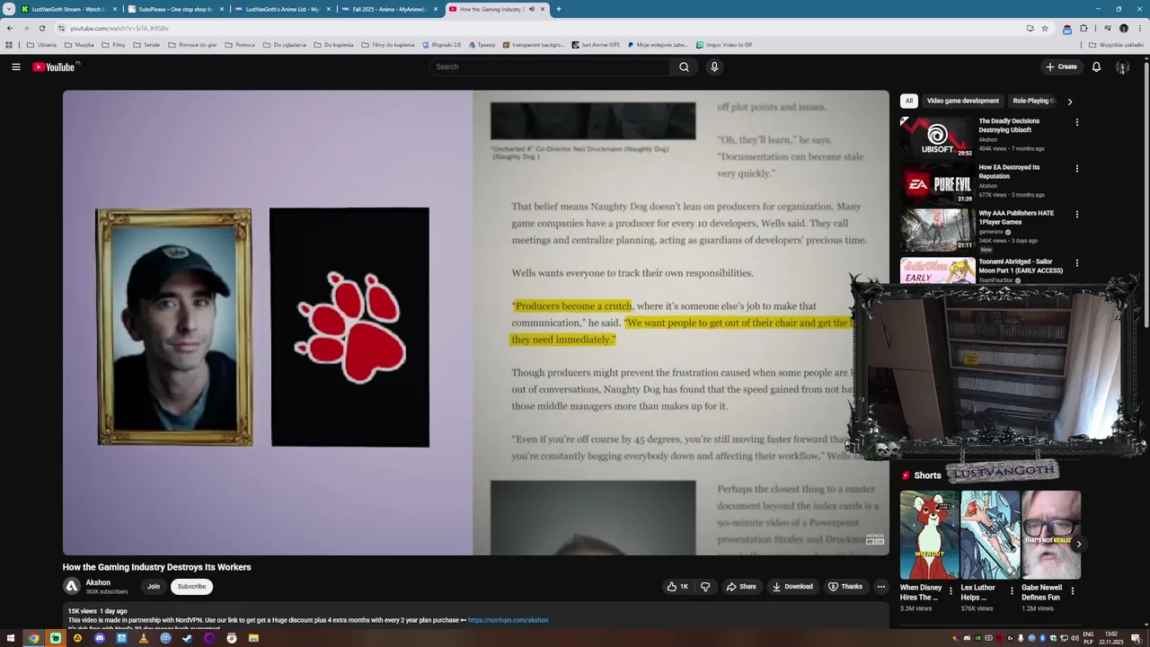Show more Shorts with the next arrow
Screen dimensions: 1150x647
pos(1079,544)
